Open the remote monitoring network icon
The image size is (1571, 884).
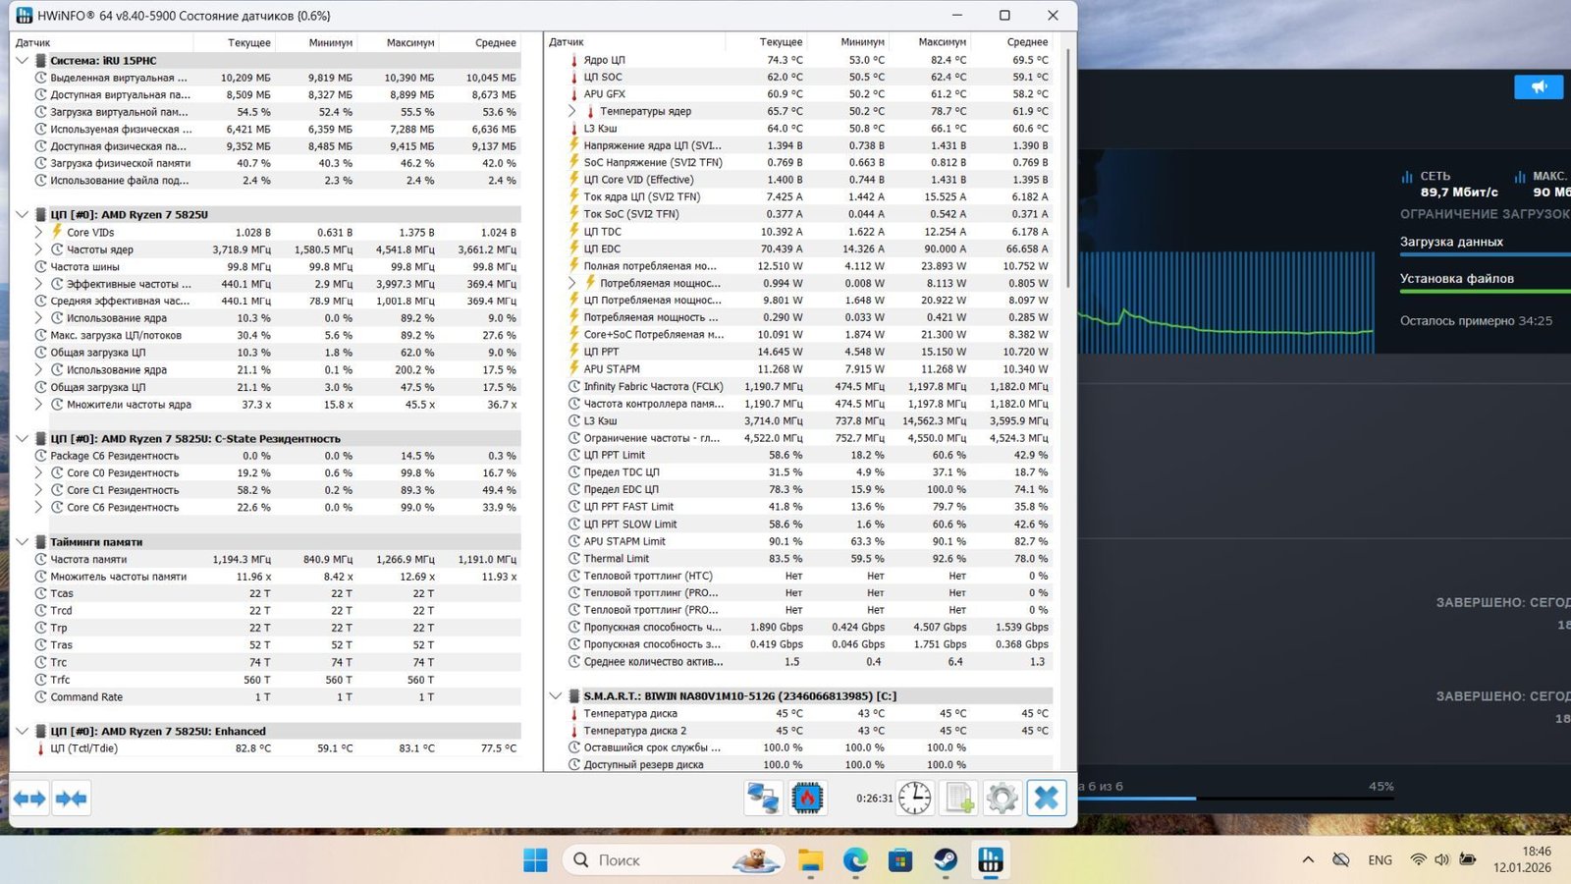tap(763, 799)
